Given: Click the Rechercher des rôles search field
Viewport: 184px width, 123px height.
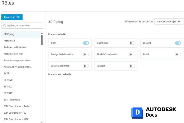Looking at the screenshot, I should pos(22,26).
